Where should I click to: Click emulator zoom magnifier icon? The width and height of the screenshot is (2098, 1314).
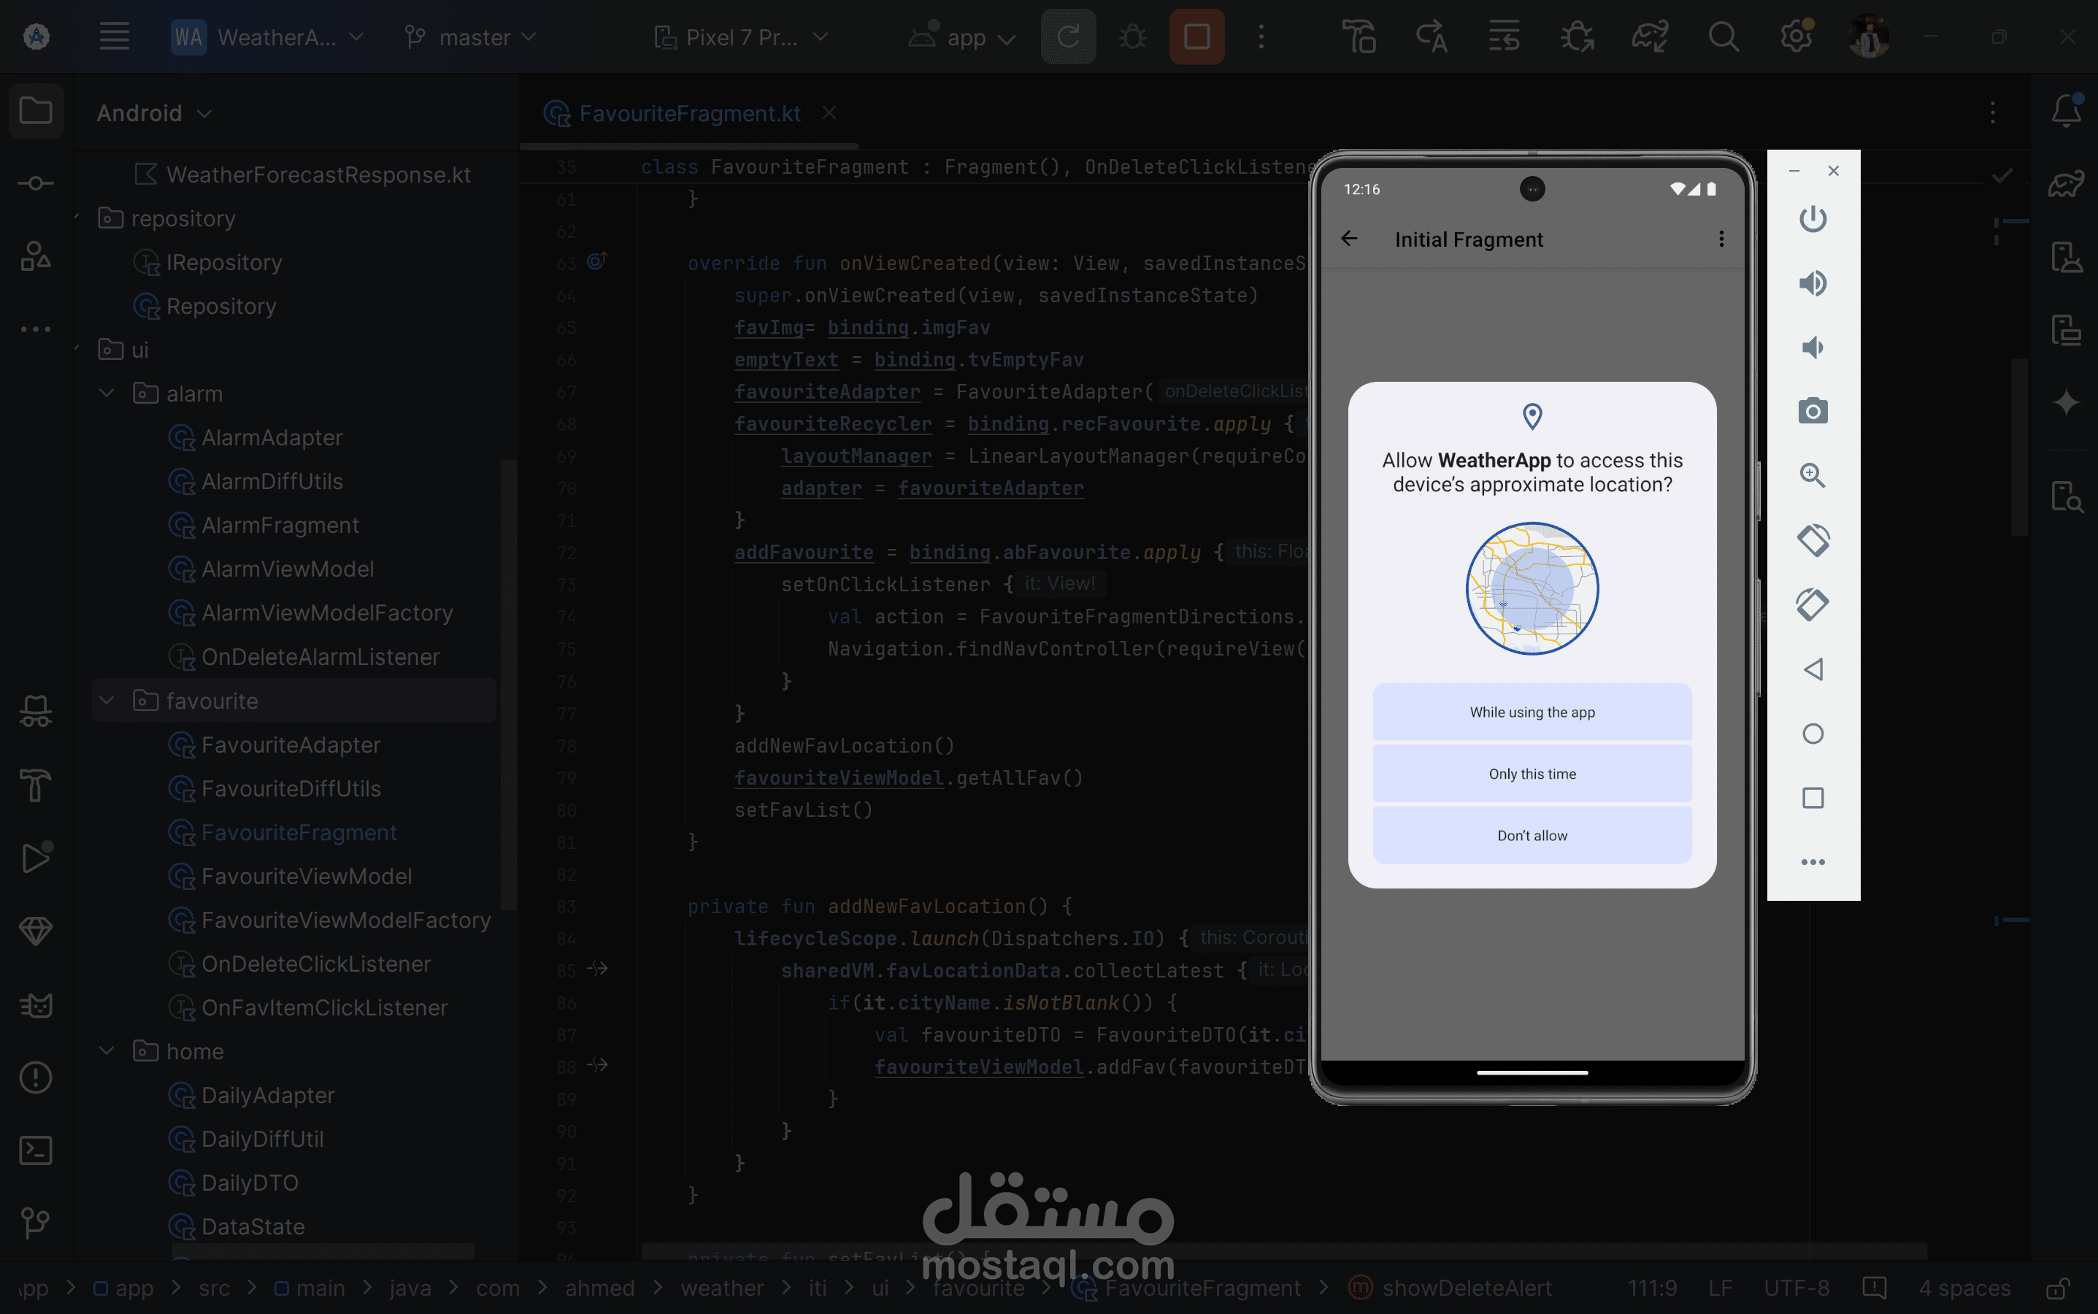point(1812,475)
